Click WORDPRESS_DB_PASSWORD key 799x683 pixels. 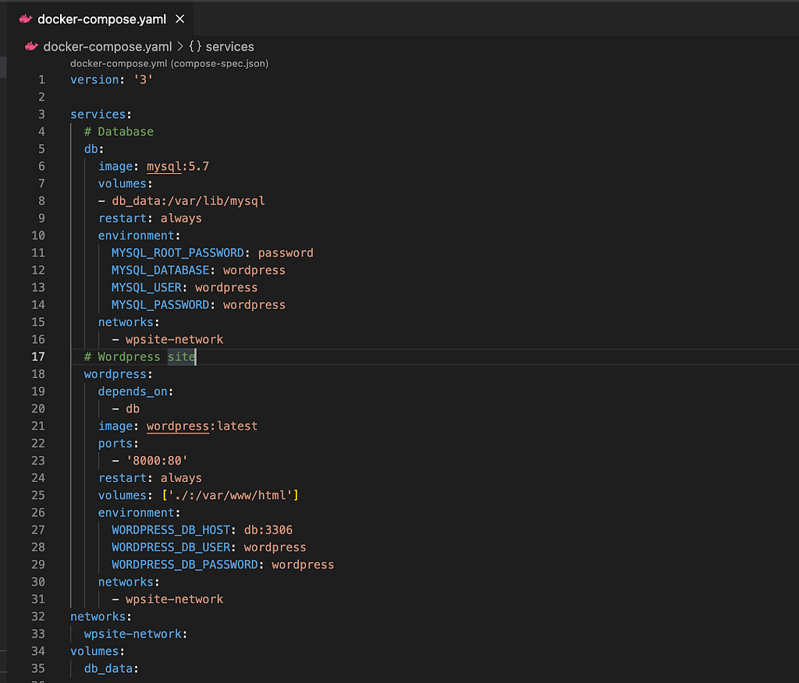point(184,564)
